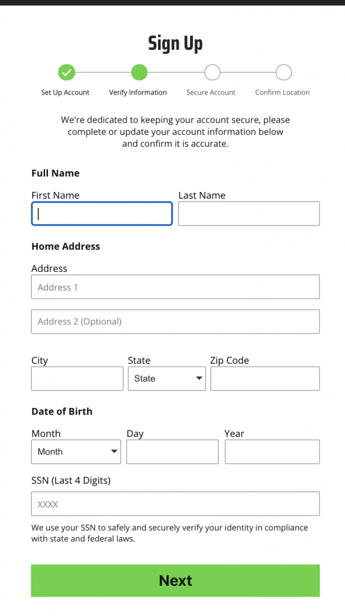Open the State dropdown

pyautogui.click(x=167, y=379)
